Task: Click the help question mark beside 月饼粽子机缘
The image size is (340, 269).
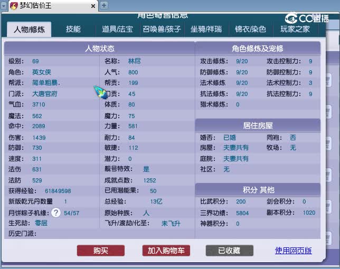Action: [56, 213]
